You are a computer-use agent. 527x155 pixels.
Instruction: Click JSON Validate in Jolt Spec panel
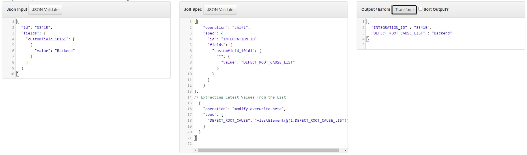(220, 10)
